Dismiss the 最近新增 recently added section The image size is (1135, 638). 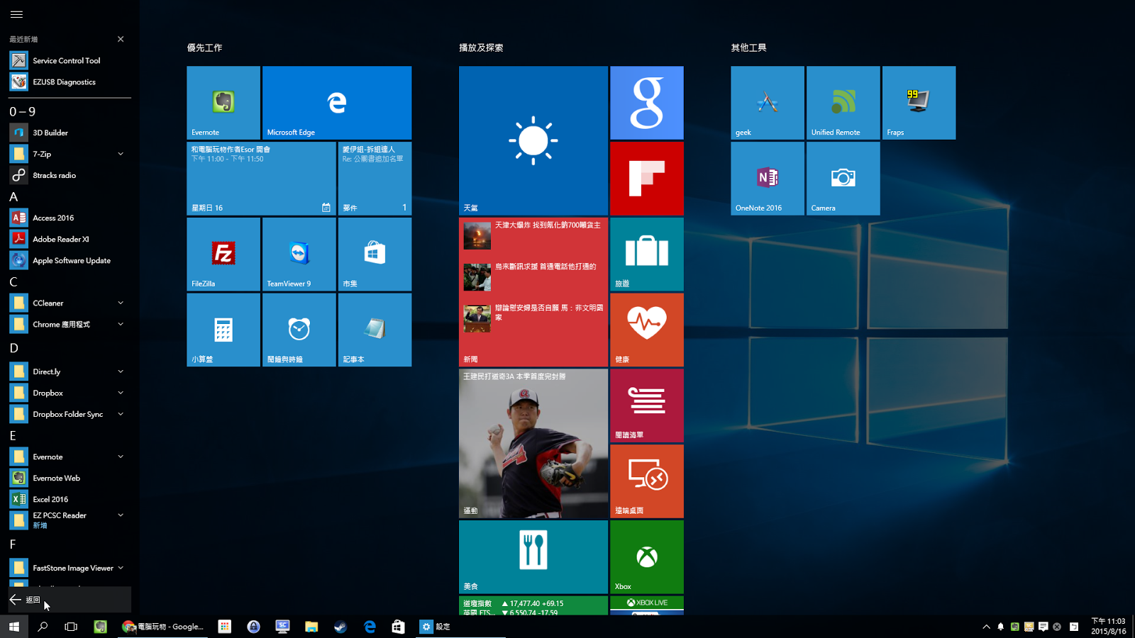point(121,39)
